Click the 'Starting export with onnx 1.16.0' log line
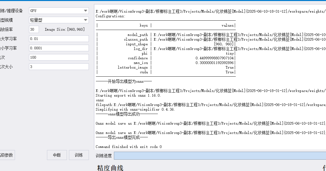Screen dimensions: 326x171 (128, 95)
